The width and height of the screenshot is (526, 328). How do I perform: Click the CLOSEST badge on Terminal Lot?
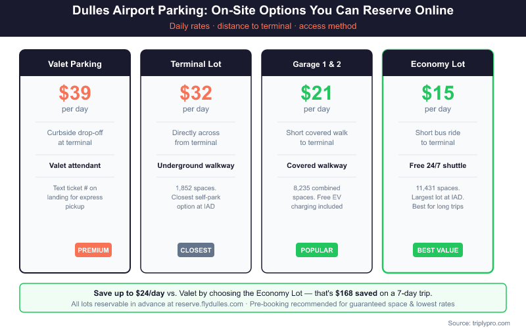click(196, 250)
